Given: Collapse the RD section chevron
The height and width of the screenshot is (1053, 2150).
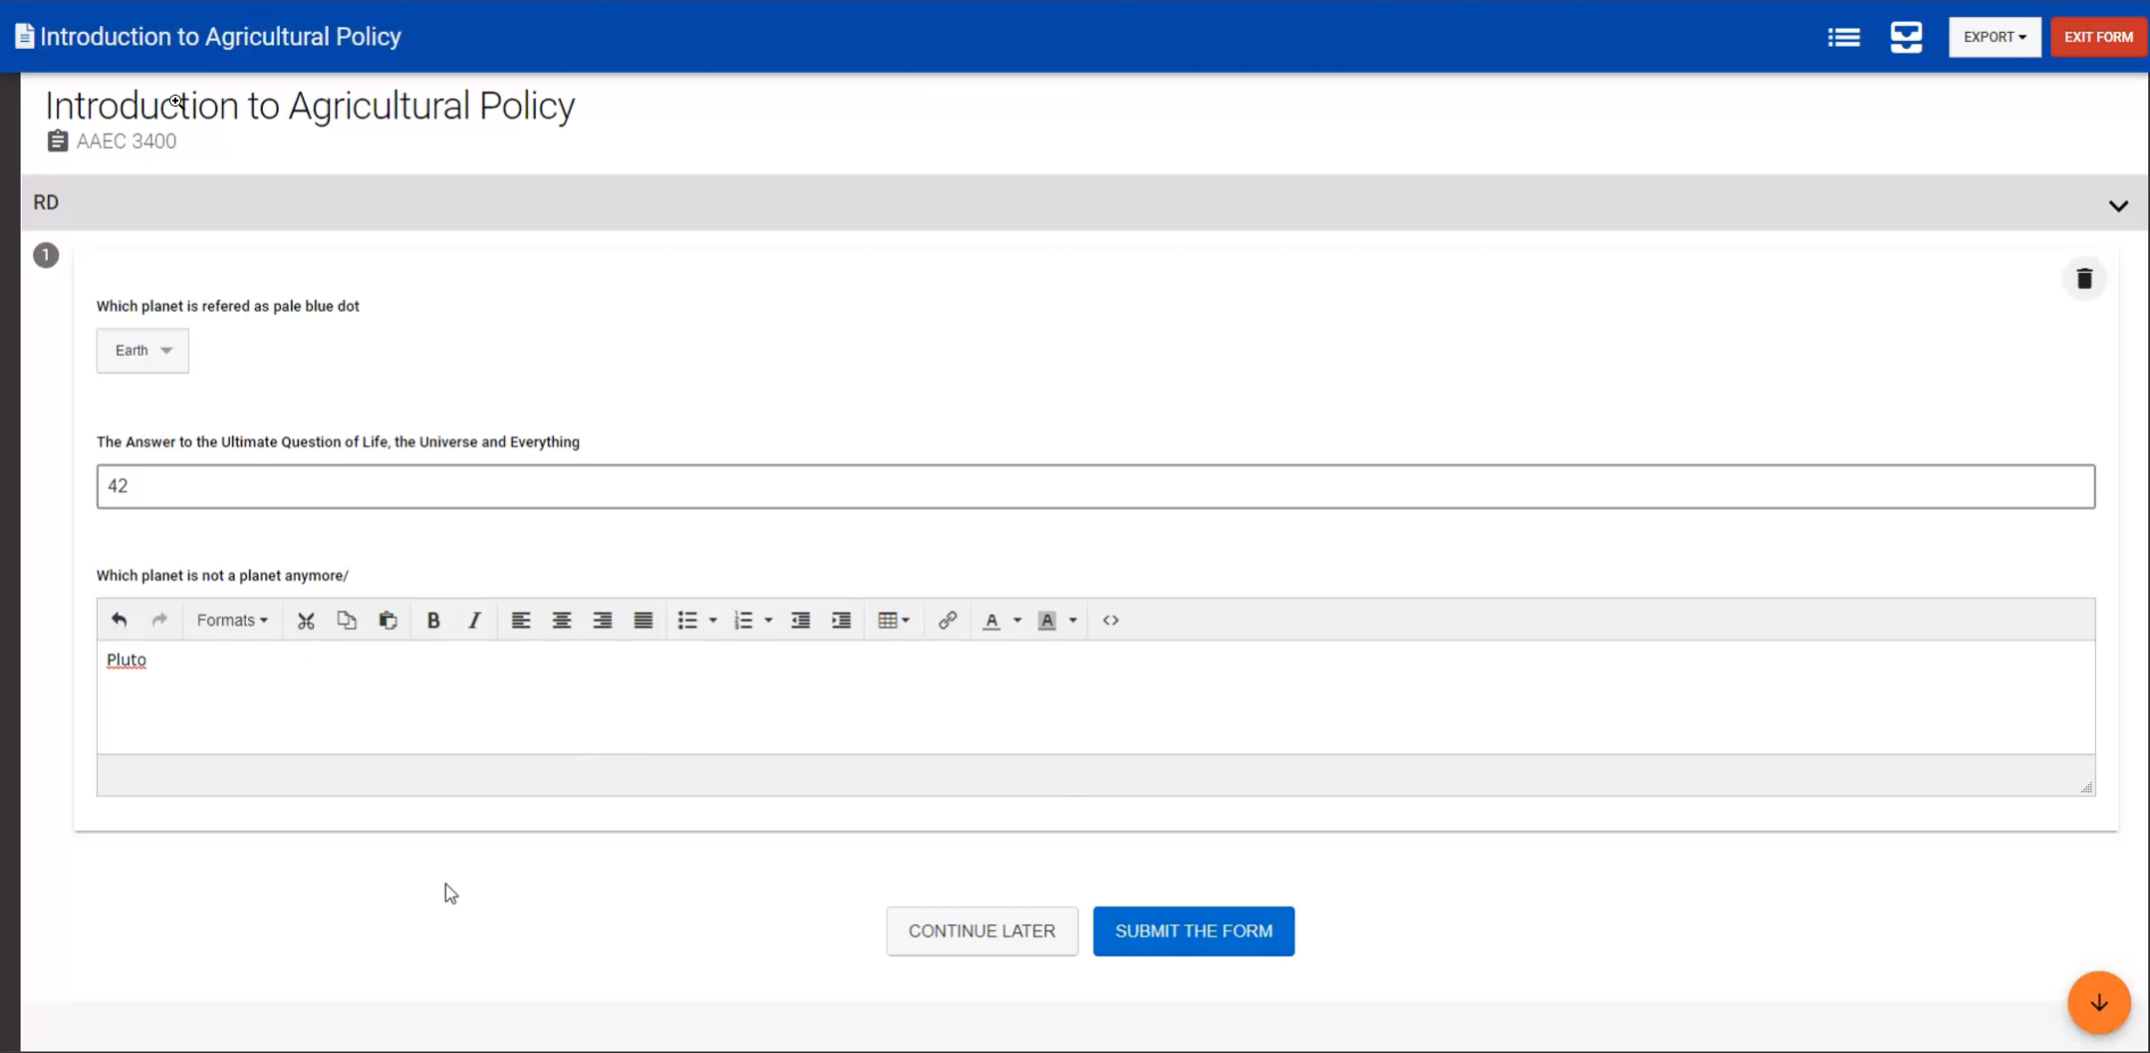Looking at the screenshot, I should tap(2118, 205).
